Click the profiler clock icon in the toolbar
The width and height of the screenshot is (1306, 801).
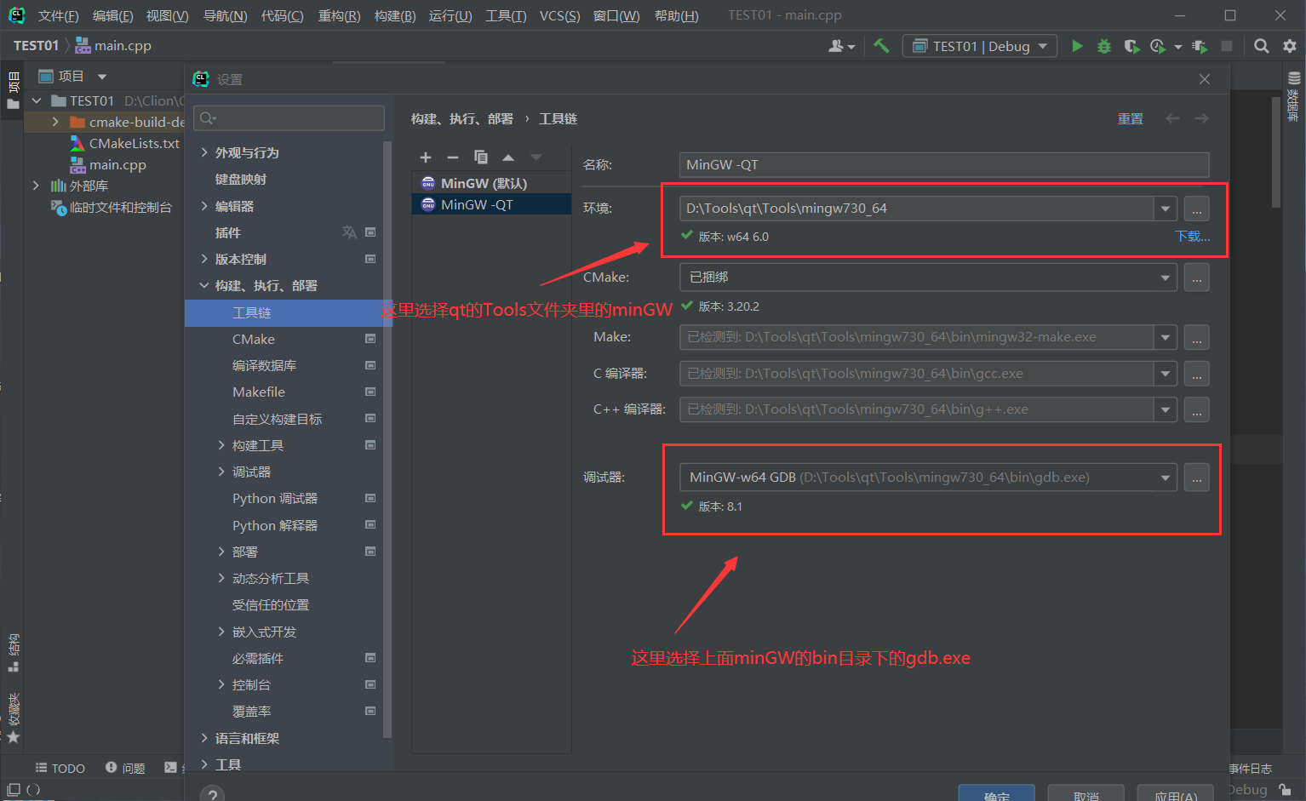[1156, 45]
